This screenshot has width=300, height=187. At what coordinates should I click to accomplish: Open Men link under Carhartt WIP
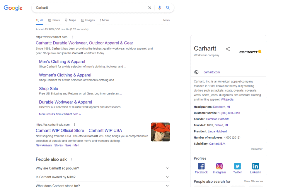click(76, 145)
